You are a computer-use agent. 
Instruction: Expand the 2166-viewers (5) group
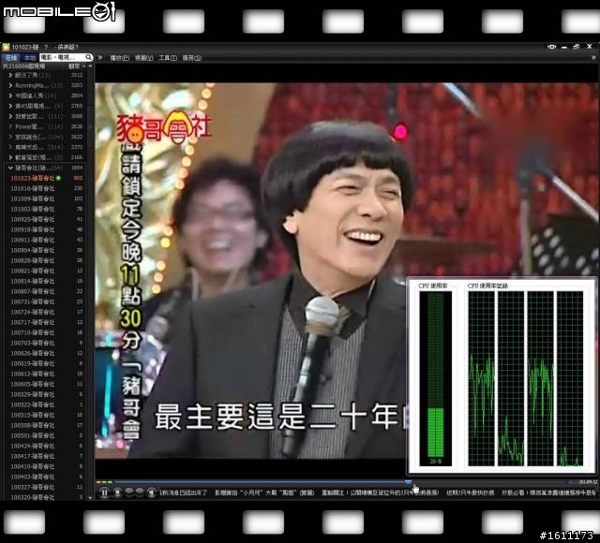coord(10,157)
